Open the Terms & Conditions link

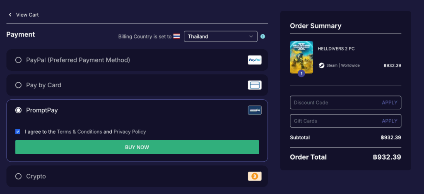pyautogui.click(x=79, y=132)
